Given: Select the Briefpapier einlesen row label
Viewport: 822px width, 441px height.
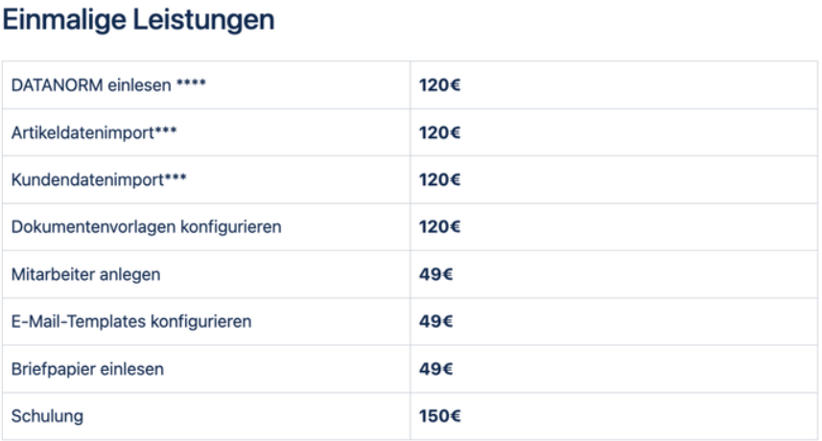Looking at the screenshot, I should 87,369.
